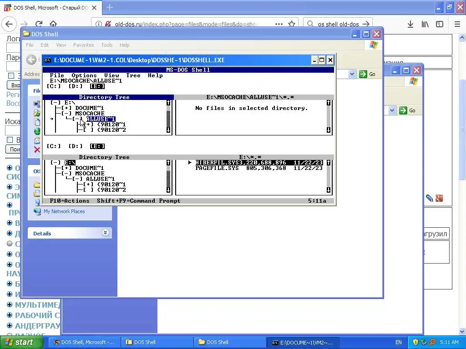Click Firefox back arrow button
Screen dimensions: 466x349
coord(9,24)
